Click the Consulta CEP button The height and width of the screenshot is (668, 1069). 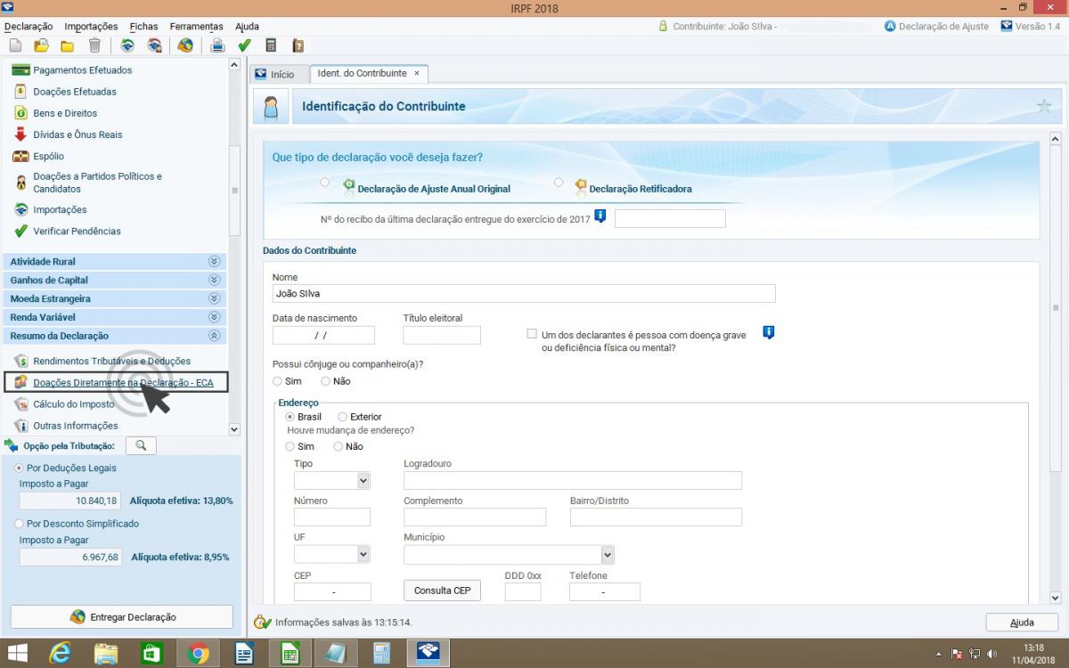click(442, 591)
